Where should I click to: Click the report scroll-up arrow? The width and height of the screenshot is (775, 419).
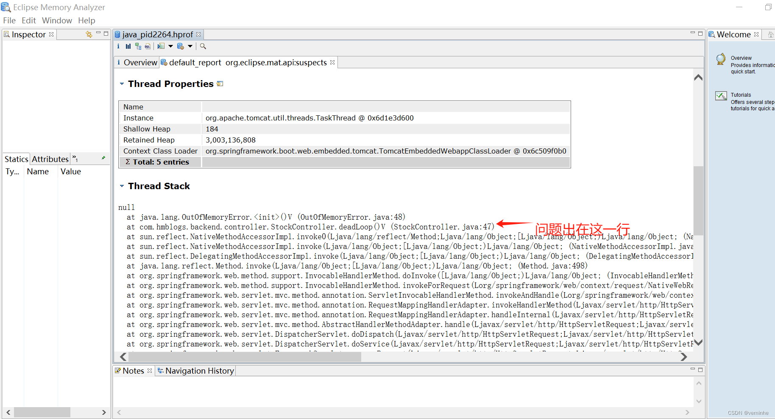(698, 77)
